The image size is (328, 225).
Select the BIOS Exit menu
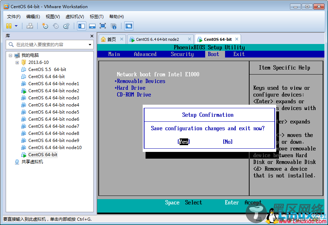pyautogui.click(x=239, y=54)
